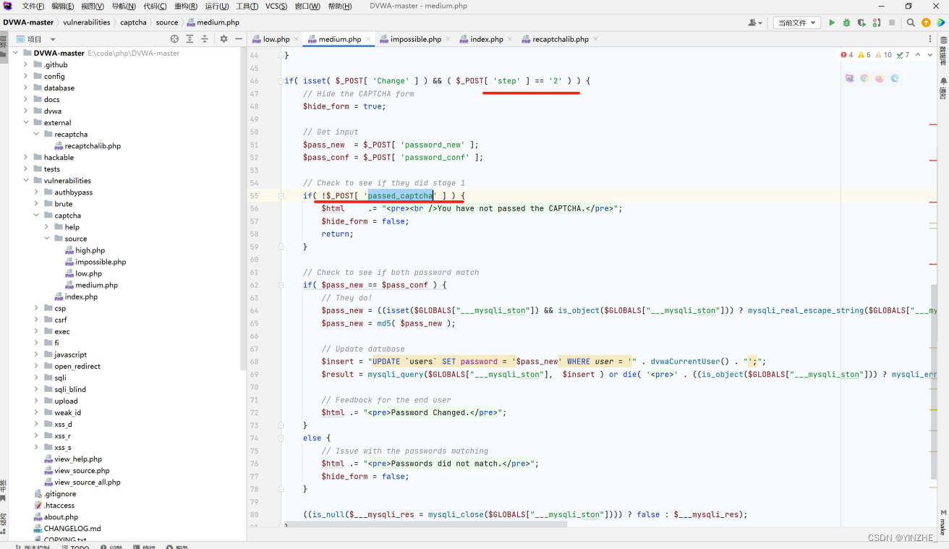Open the 重构(R) menu
This screenshot has height=549, width=949.
click(x=186, y=6)
